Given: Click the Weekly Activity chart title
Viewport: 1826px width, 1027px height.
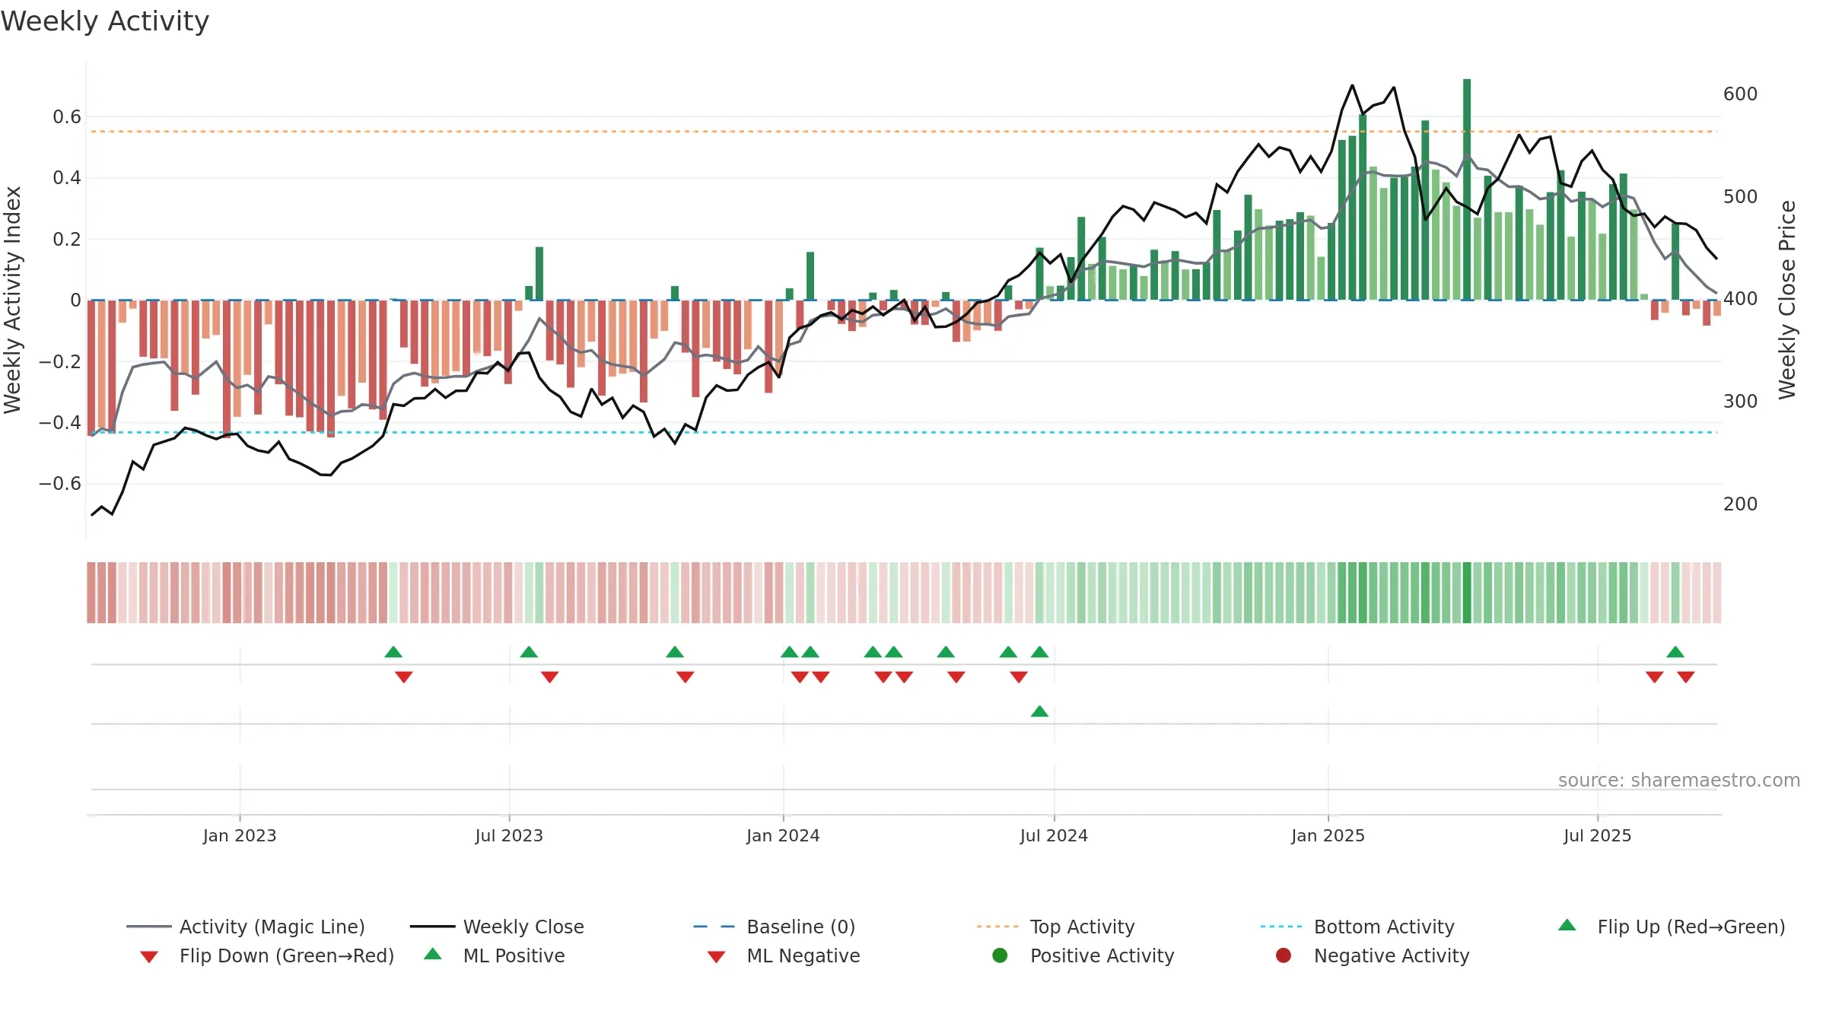Looking at the screenshot, I should (x=105, y=21).
